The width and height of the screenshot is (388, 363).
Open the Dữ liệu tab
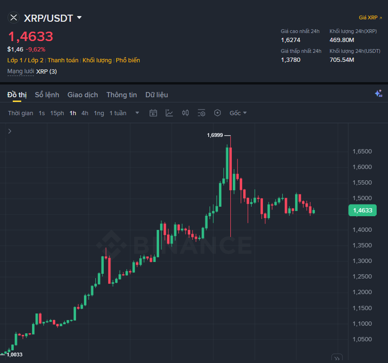(x=157, y=95)
